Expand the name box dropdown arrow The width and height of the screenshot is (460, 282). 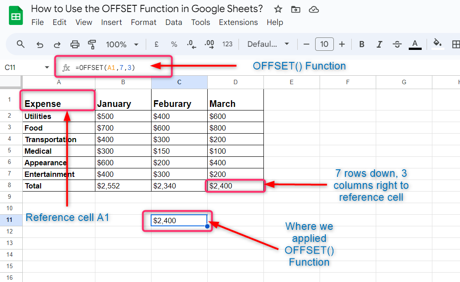click(47, 68)
